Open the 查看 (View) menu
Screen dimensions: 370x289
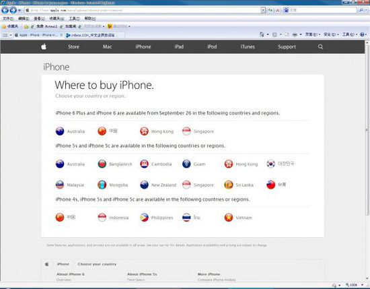pyautogui.click(x=39, y=18)
